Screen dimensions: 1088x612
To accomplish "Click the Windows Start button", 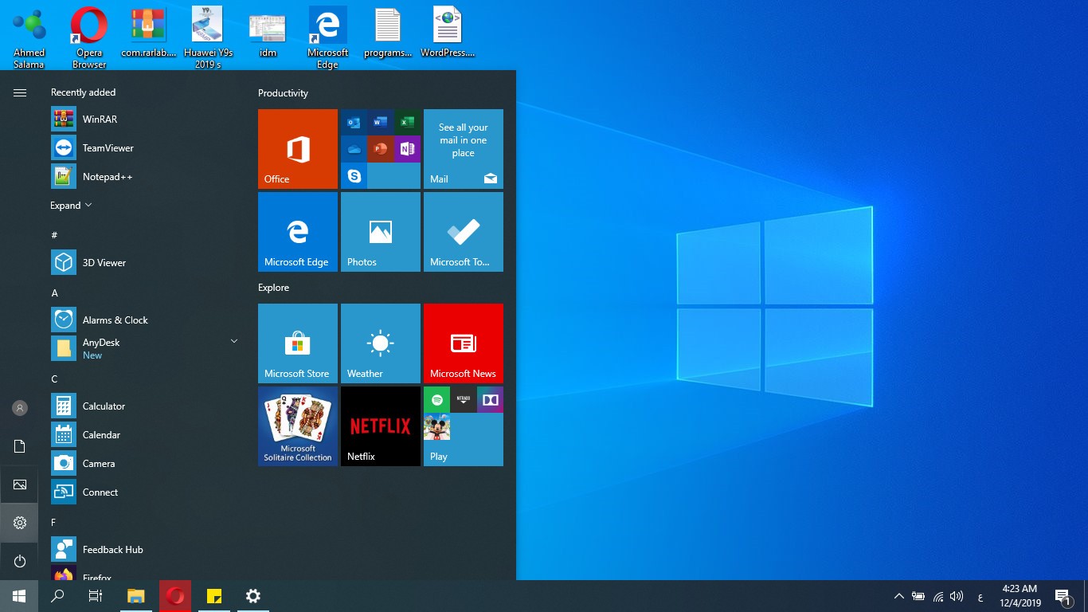I will [x=19, y=596].
